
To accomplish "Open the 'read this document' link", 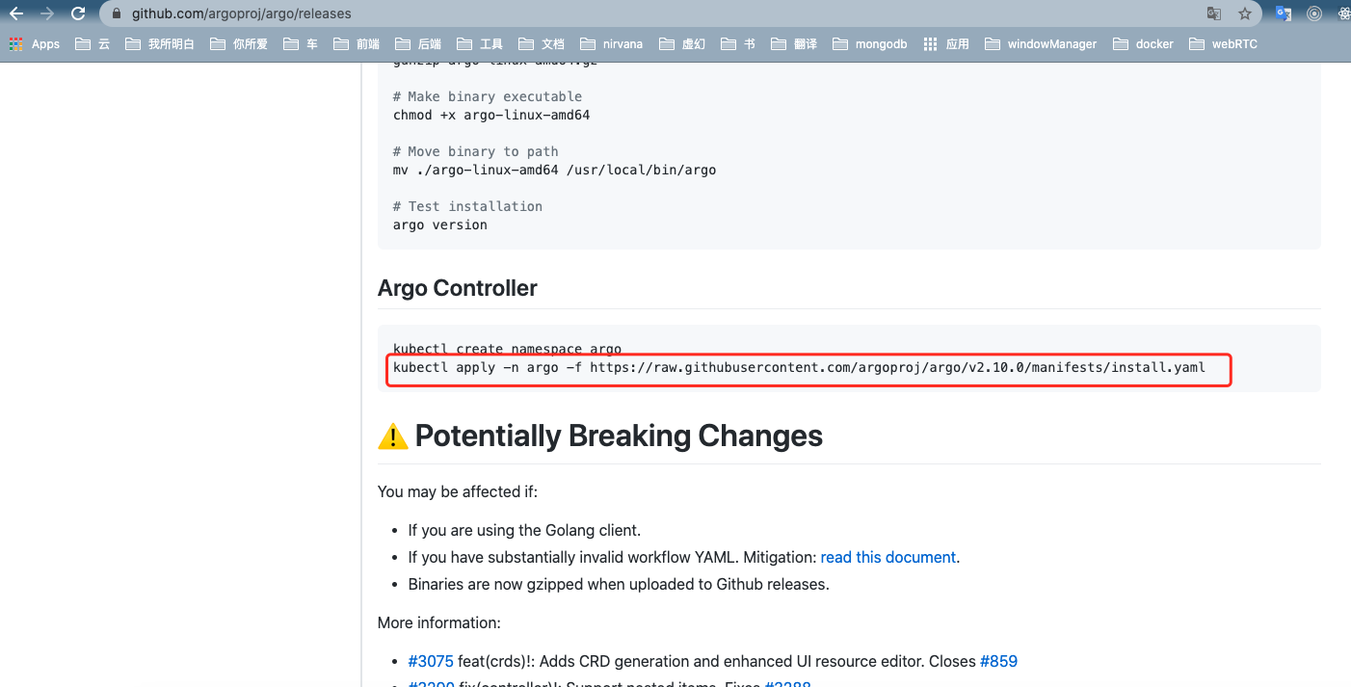I will [887, 557].
